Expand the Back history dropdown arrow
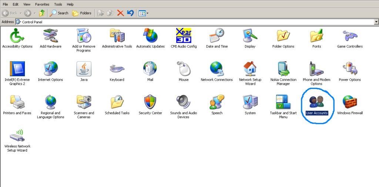379x187 pixels. click(21, 13)
